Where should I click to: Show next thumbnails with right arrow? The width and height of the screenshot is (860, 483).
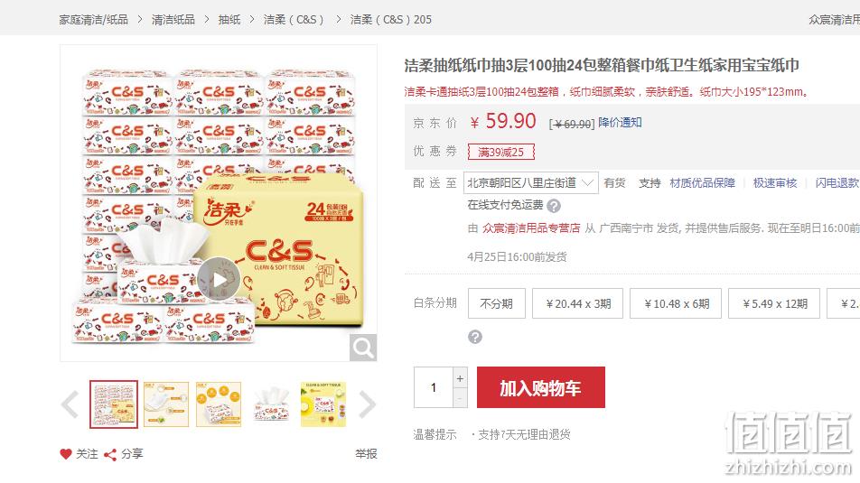367,405
